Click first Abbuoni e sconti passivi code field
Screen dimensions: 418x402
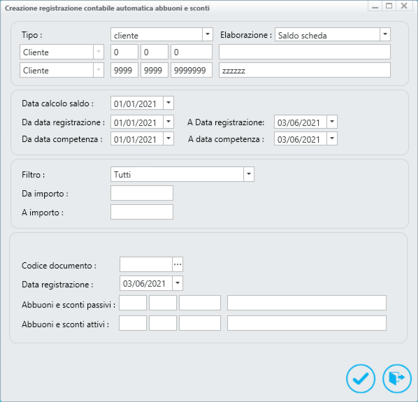click(x=133, y=303)
